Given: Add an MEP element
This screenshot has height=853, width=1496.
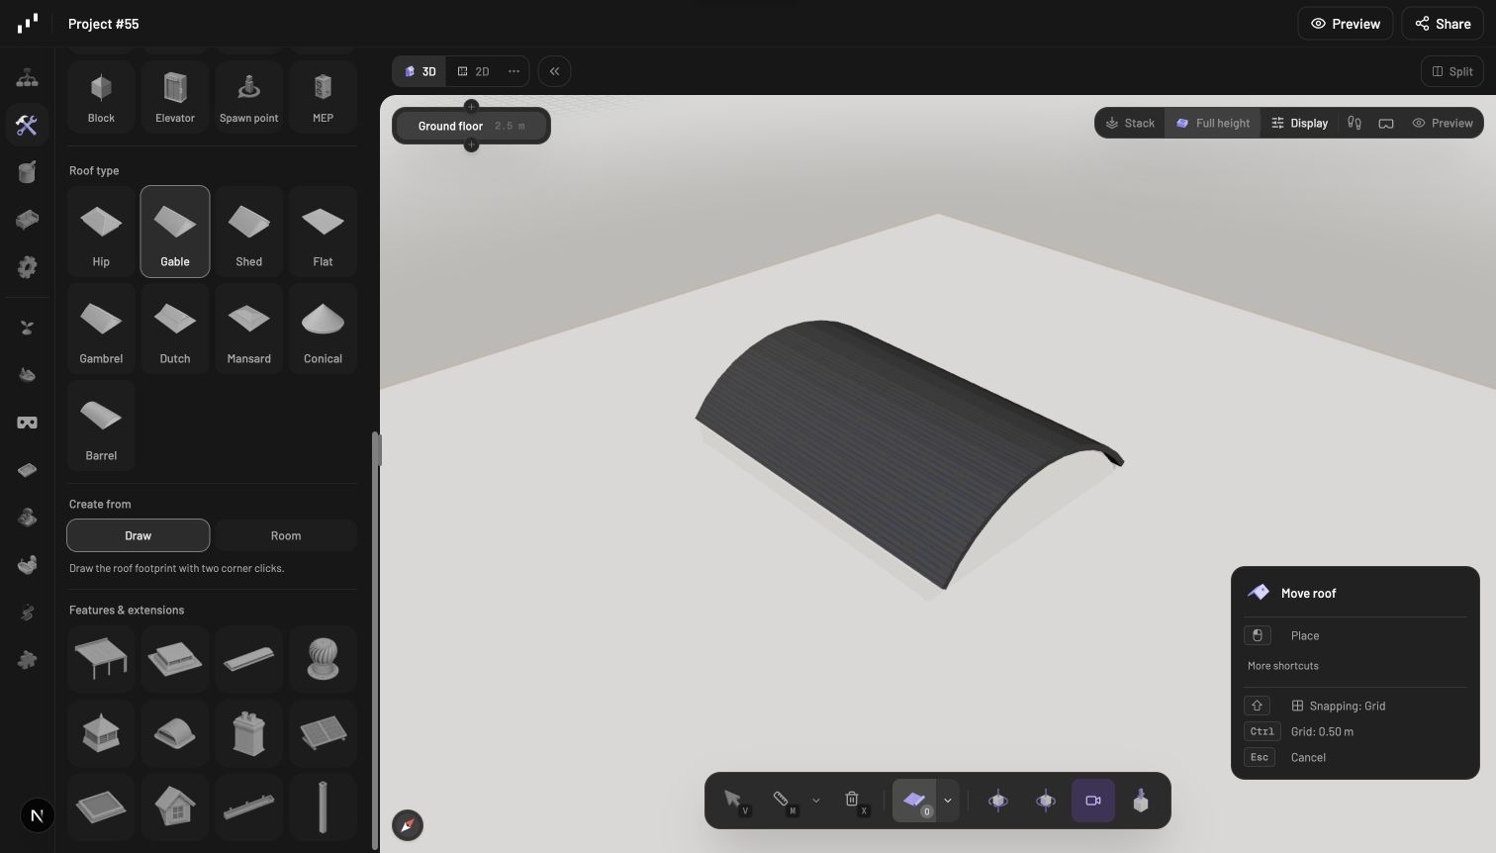Looking at the screenshot, I should point(323,97).
